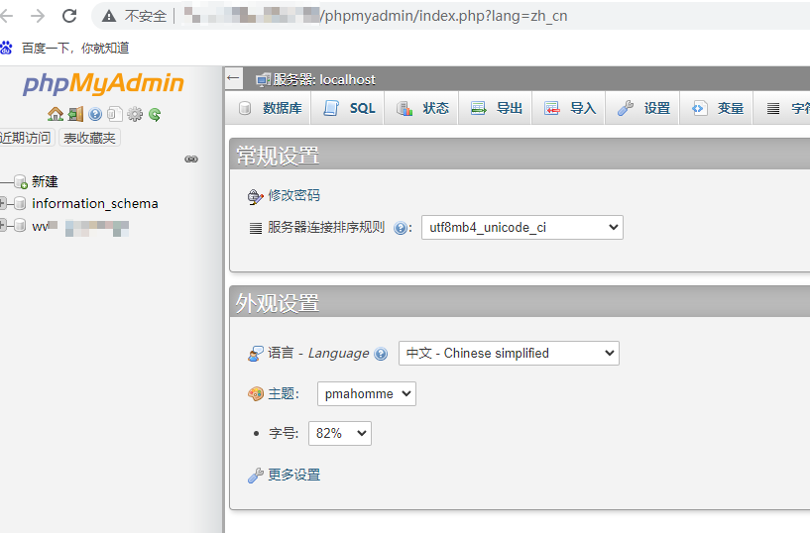Select 表收藏夹 button in navigation
The image size is (810, 533).
tap(89, 138)
